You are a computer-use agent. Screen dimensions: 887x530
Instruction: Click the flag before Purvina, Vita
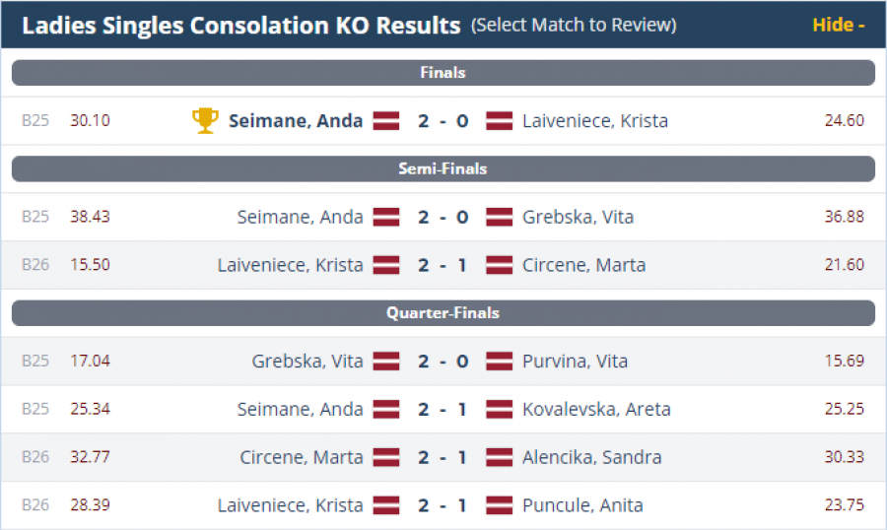tap(500, 362)
